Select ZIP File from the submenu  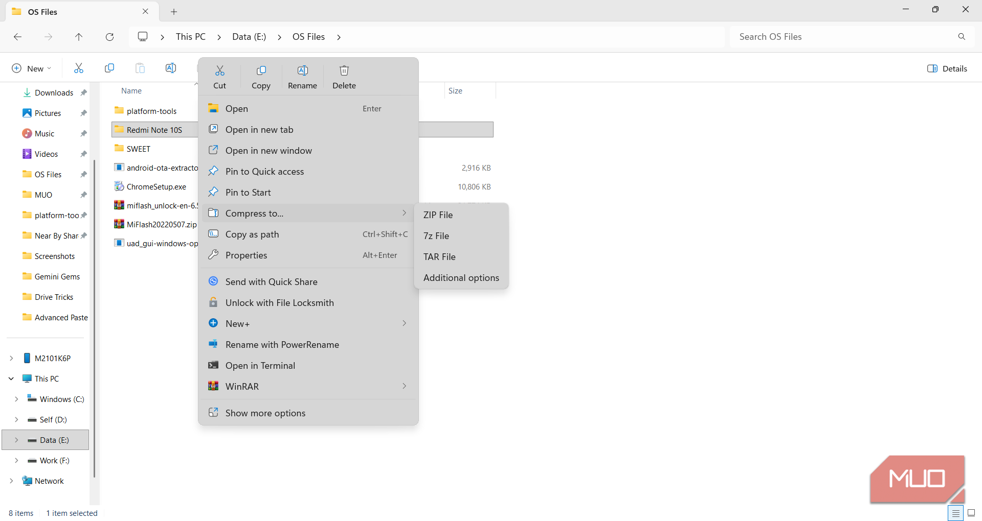pyautogui.click(x=461, y=215)
